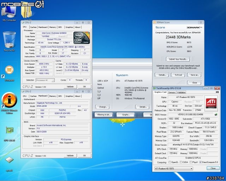Open About tab in CPU-Z Processor window
Screen dimensions: 226x181
[x=78, y=27]
